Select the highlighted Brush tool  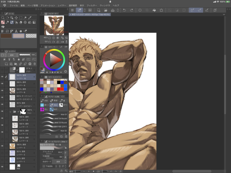[12, 22]
